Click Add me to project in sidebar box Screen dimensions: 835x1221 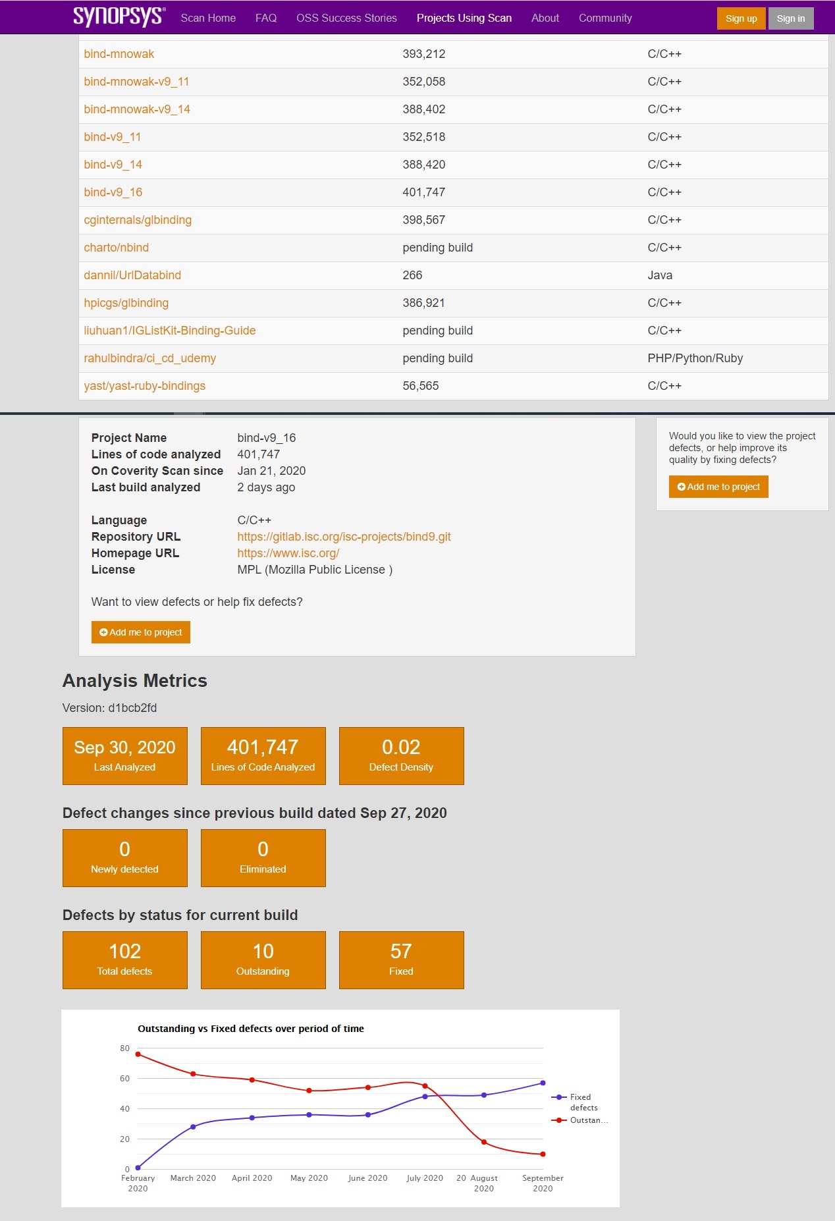point(718,487)
